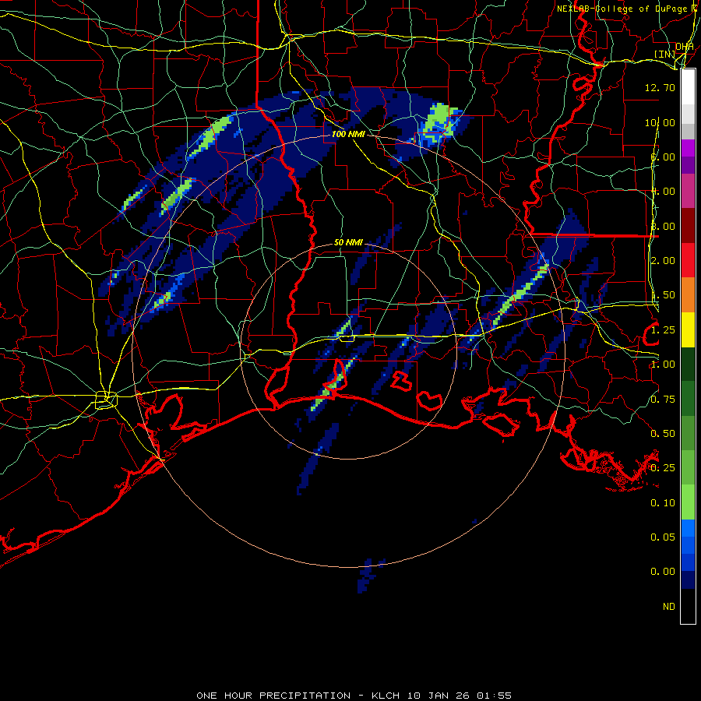Click the 0.00 legend value
Screen dimensions: 701x701
tap(663, 572)
